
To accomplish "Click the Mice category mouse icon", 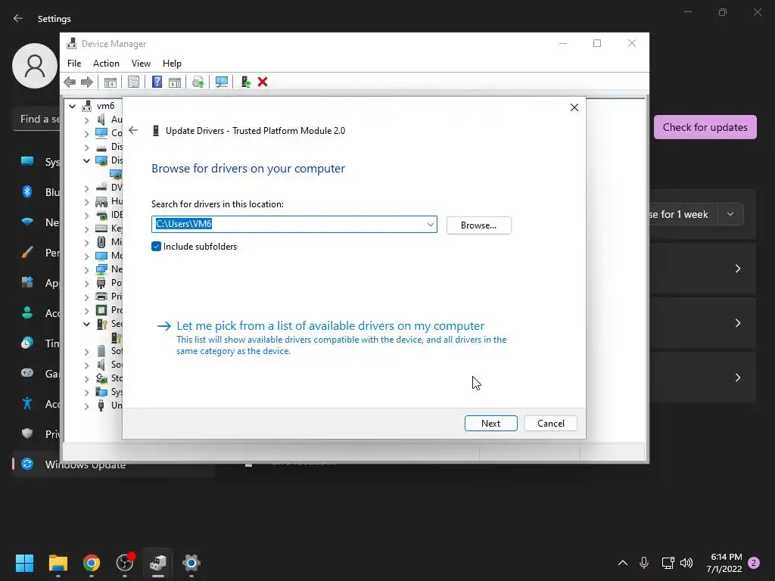I will click(101, 242).
